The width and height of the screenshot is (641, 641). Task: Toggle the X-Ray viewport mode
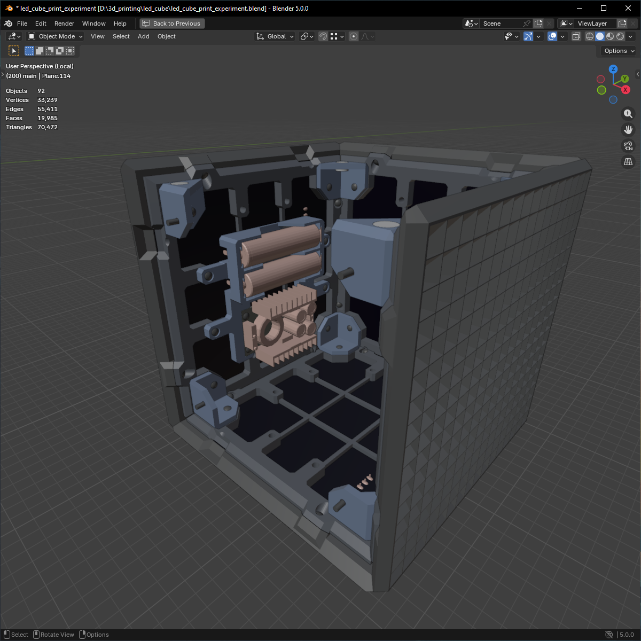pos(576,36)
